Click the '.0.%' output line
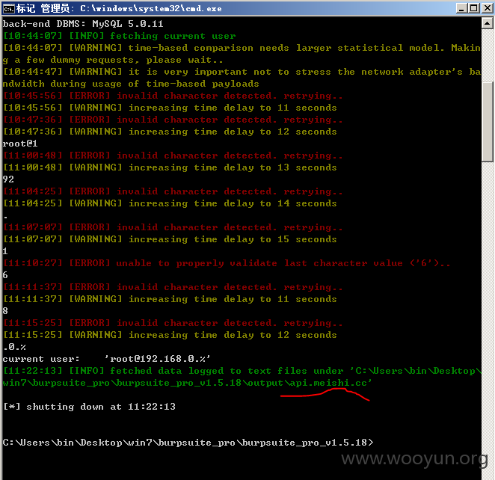 14,347
